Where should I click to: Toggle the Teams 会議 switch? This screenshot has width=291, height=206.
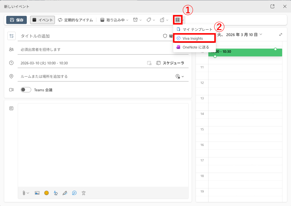coord(26,90)
